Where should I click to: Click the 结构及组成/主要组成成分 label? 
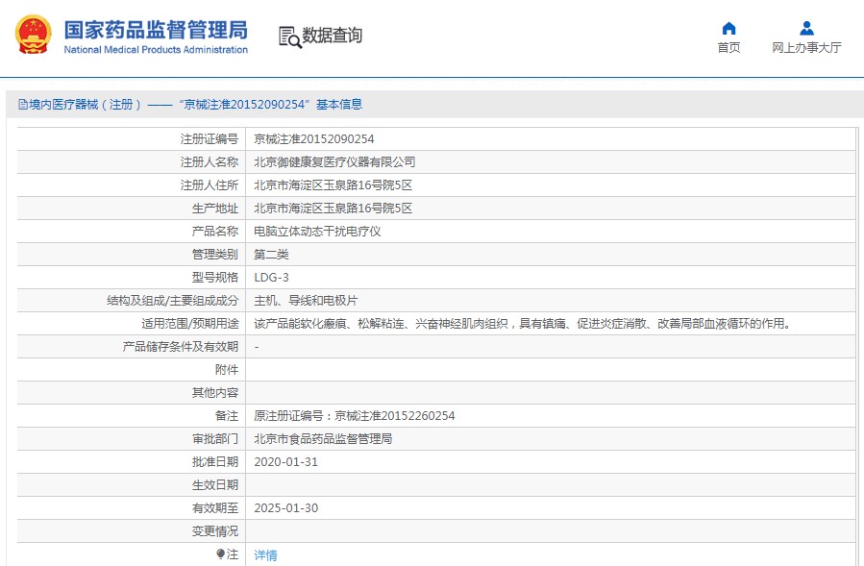(172, 301)
